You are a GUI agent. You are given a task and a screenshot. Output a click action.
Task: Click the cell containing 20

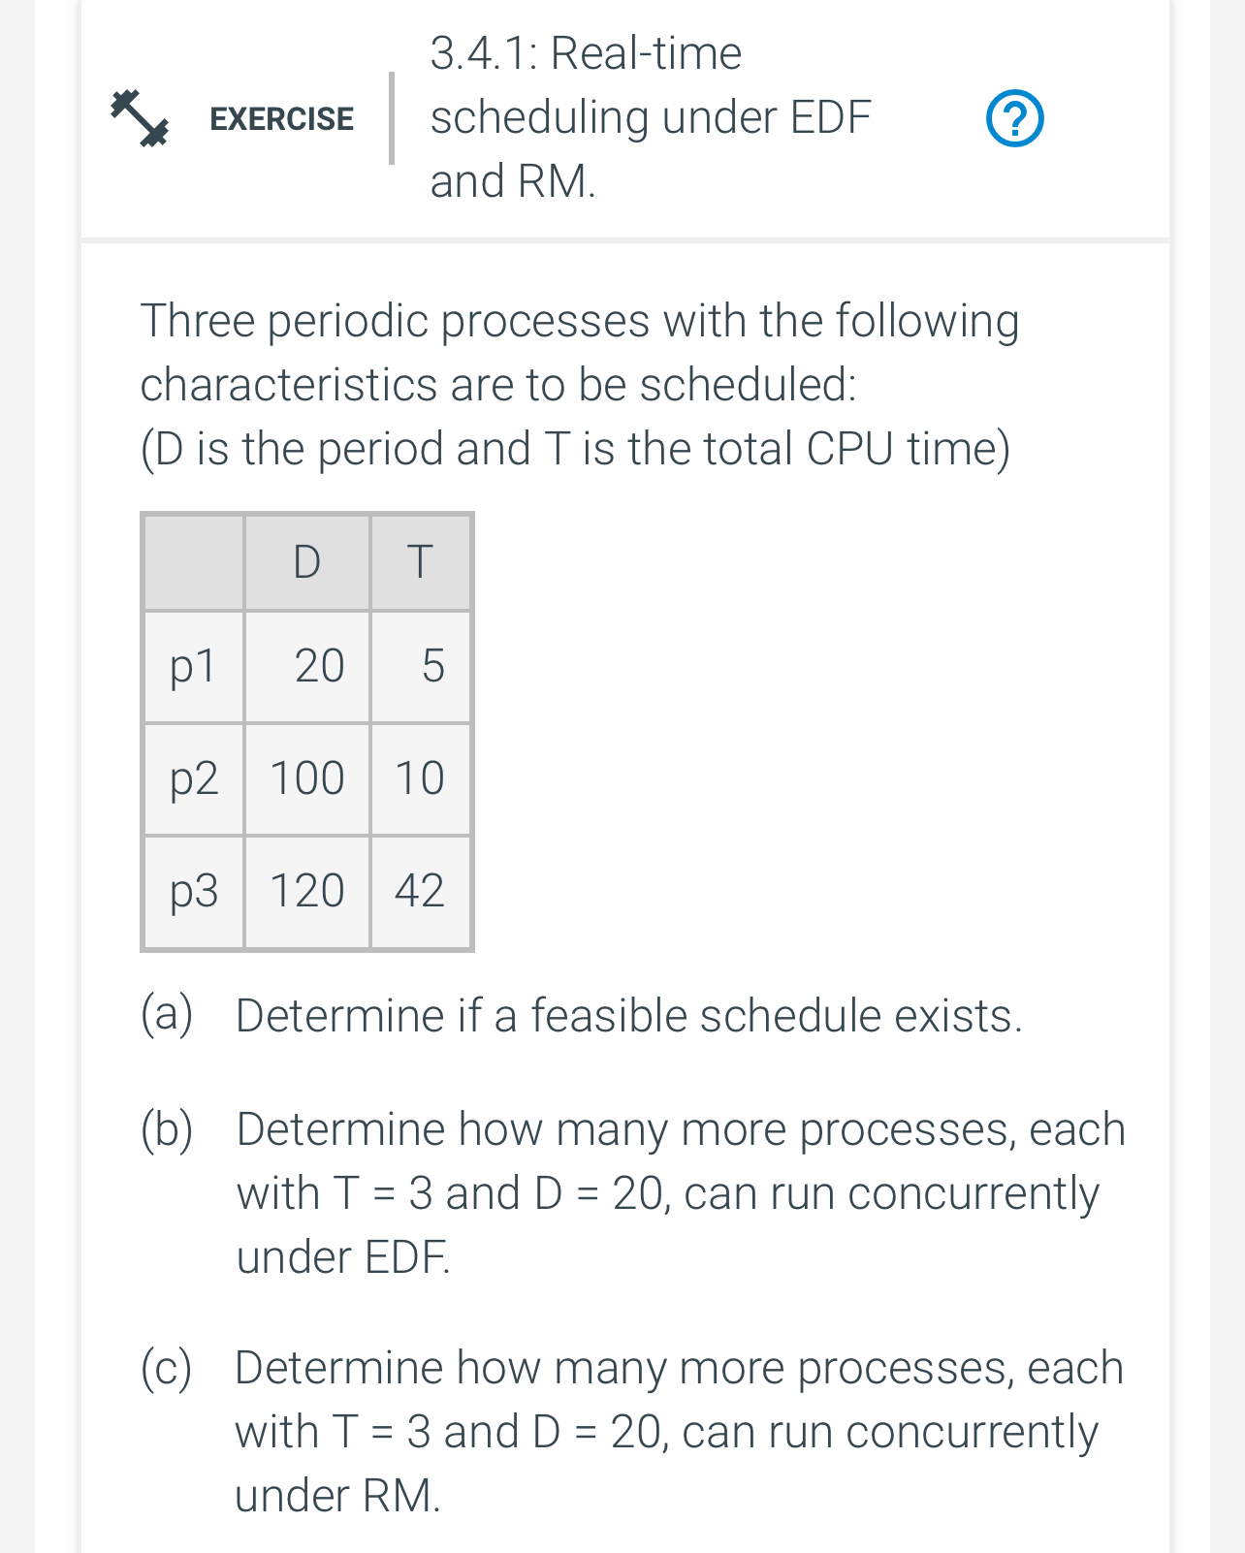coord(320,667)
